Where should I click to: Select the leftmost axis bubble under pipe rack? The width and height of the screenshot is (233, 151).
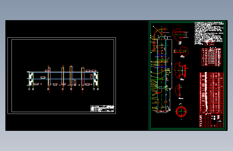pyautogui.click(x=29, y=89)
